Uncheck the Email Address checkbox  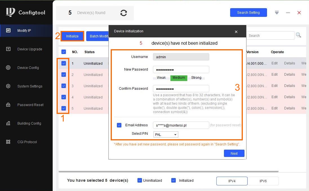click(119, 125)
